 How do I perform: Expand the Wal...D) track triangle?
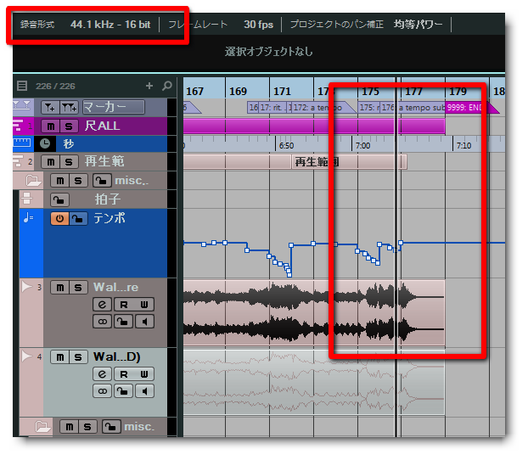pyautogui.click(x=26, y=356)
